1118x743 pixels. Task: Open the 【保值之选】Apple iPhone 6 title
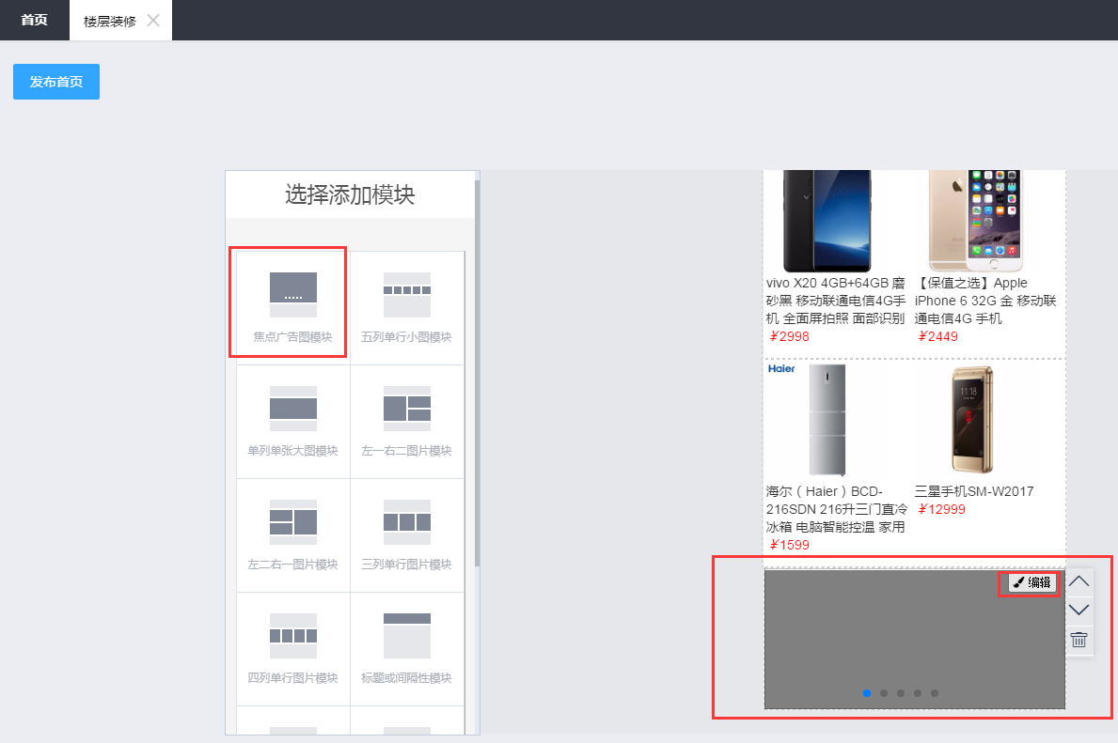(985, 301)
